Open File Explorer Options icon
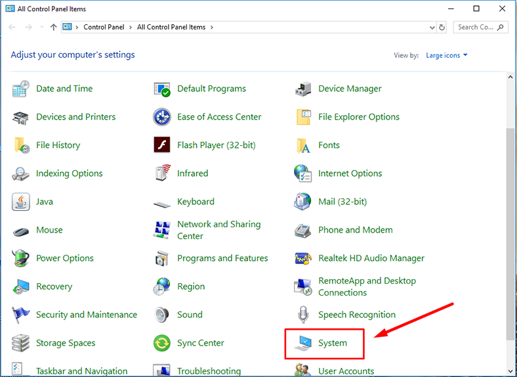 coord(303,117)
